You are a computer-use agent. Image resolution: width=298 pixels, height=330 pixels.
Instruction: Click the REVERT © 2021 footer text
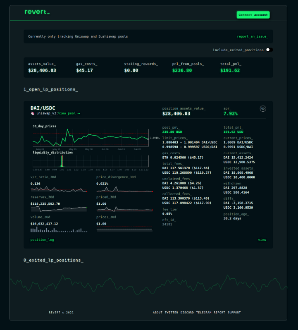point(61,313)
